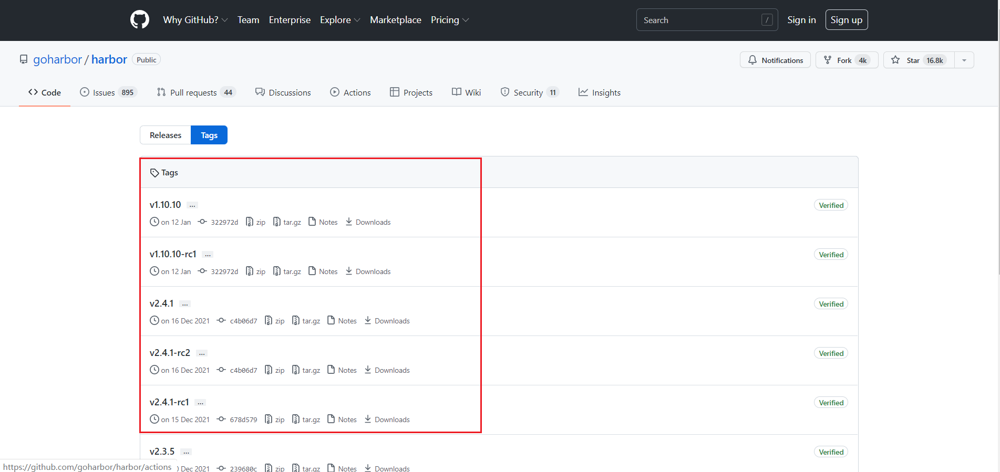Focus the Search input field
Screen dimensions: 1000x472
tap(707, 20)
